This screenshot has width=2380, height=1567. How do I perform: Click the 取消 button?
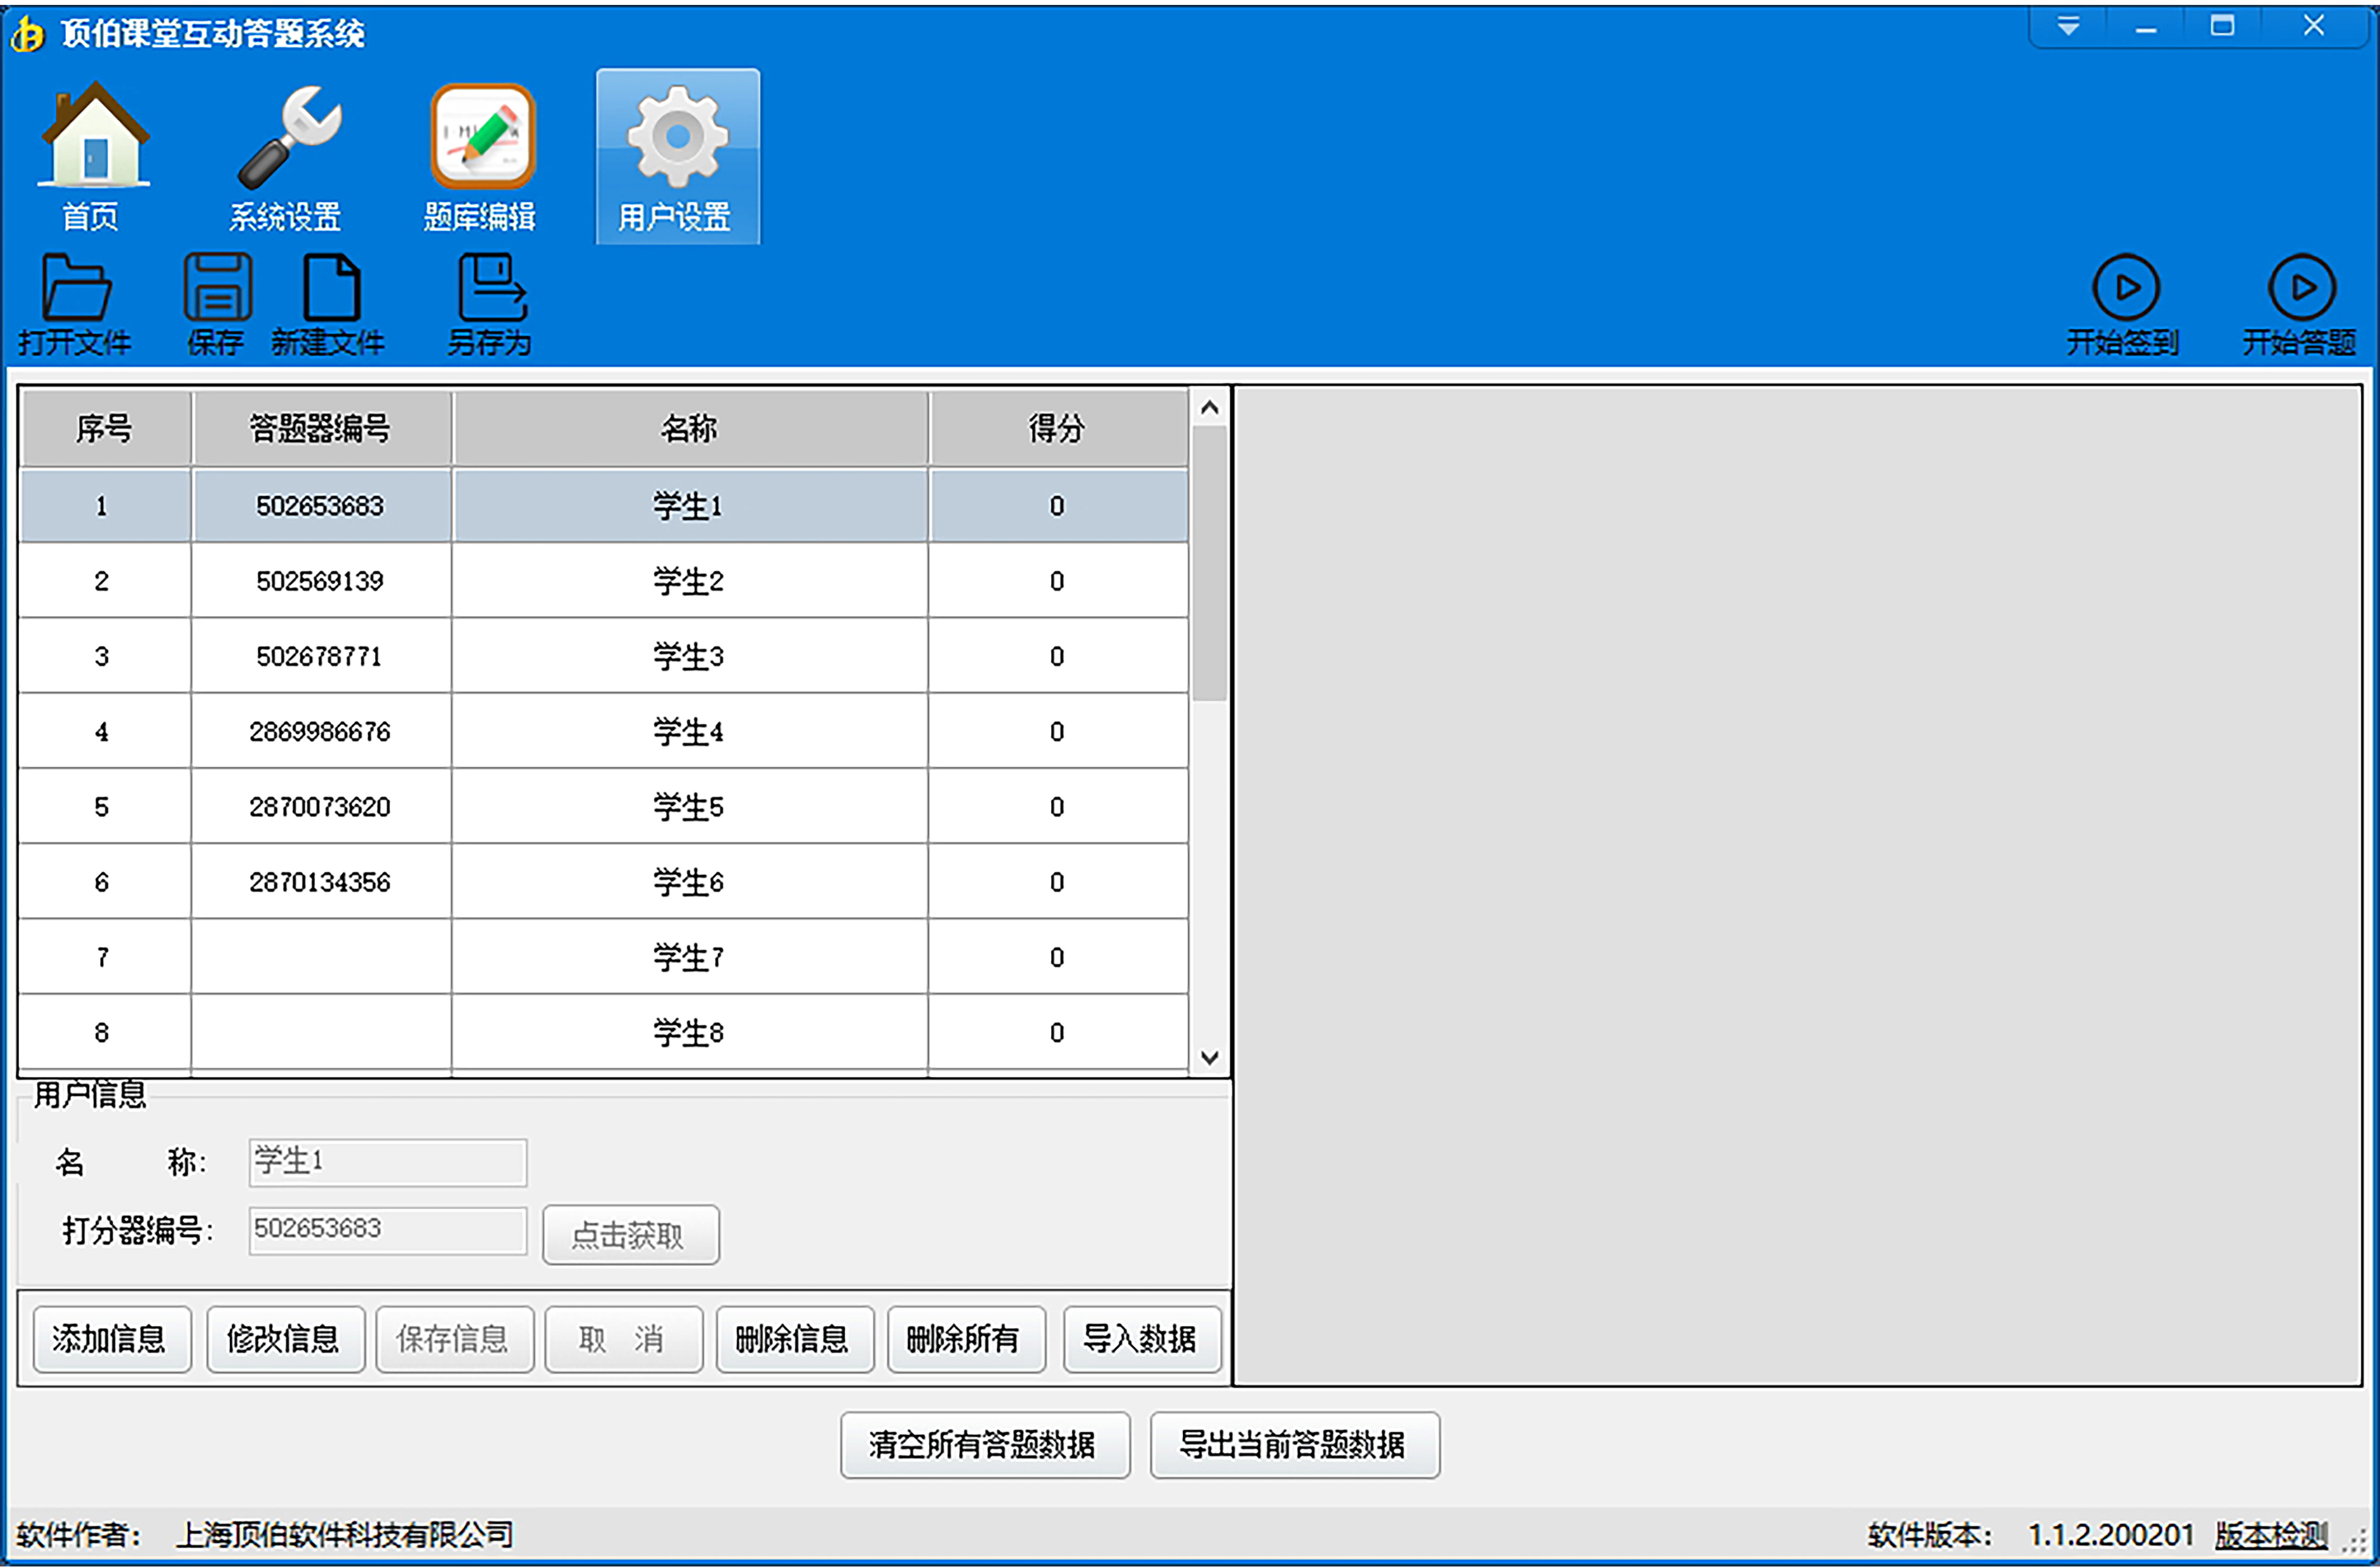(623, 1339)
